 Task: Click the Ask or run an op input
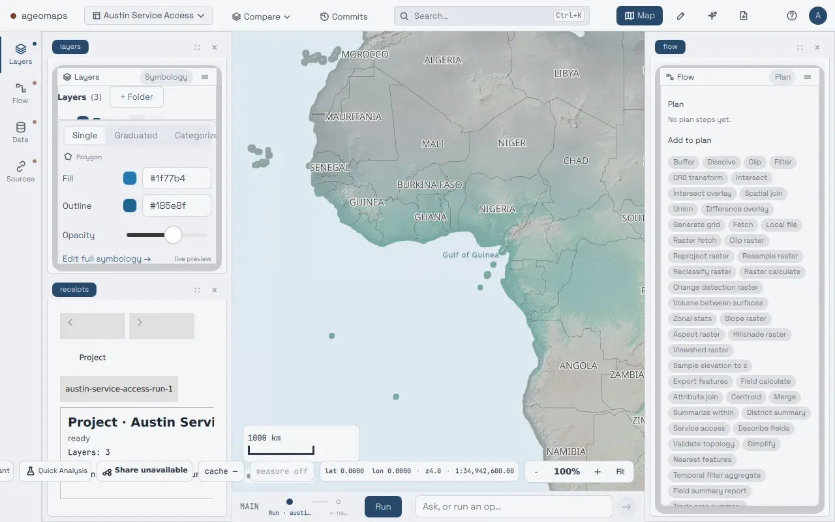[514, 506]
